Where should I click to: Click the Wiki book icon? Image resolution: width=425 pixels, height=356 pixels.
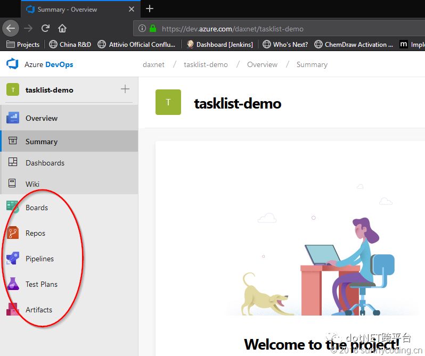point(12,183)
